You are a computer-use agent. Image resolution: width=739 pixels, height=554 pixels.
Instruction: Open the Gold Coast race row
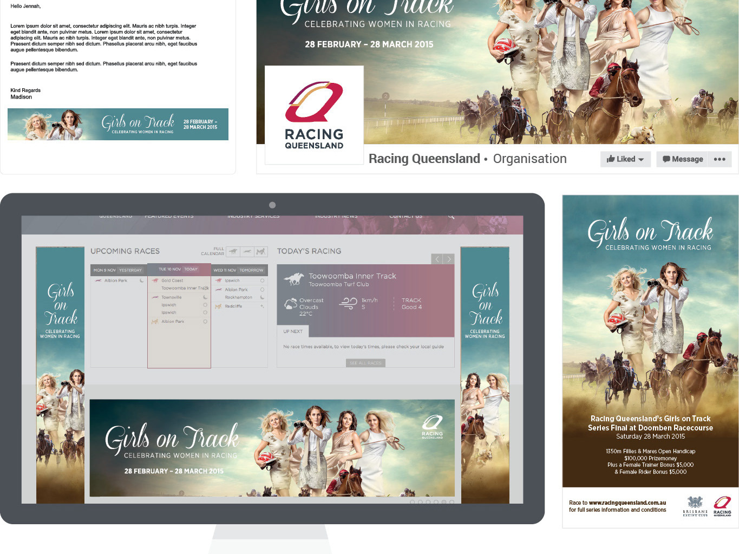179,281
